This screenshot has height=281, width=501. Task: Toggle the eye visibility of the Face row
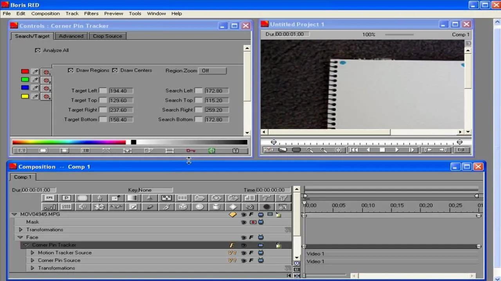[x=243, y=237]
